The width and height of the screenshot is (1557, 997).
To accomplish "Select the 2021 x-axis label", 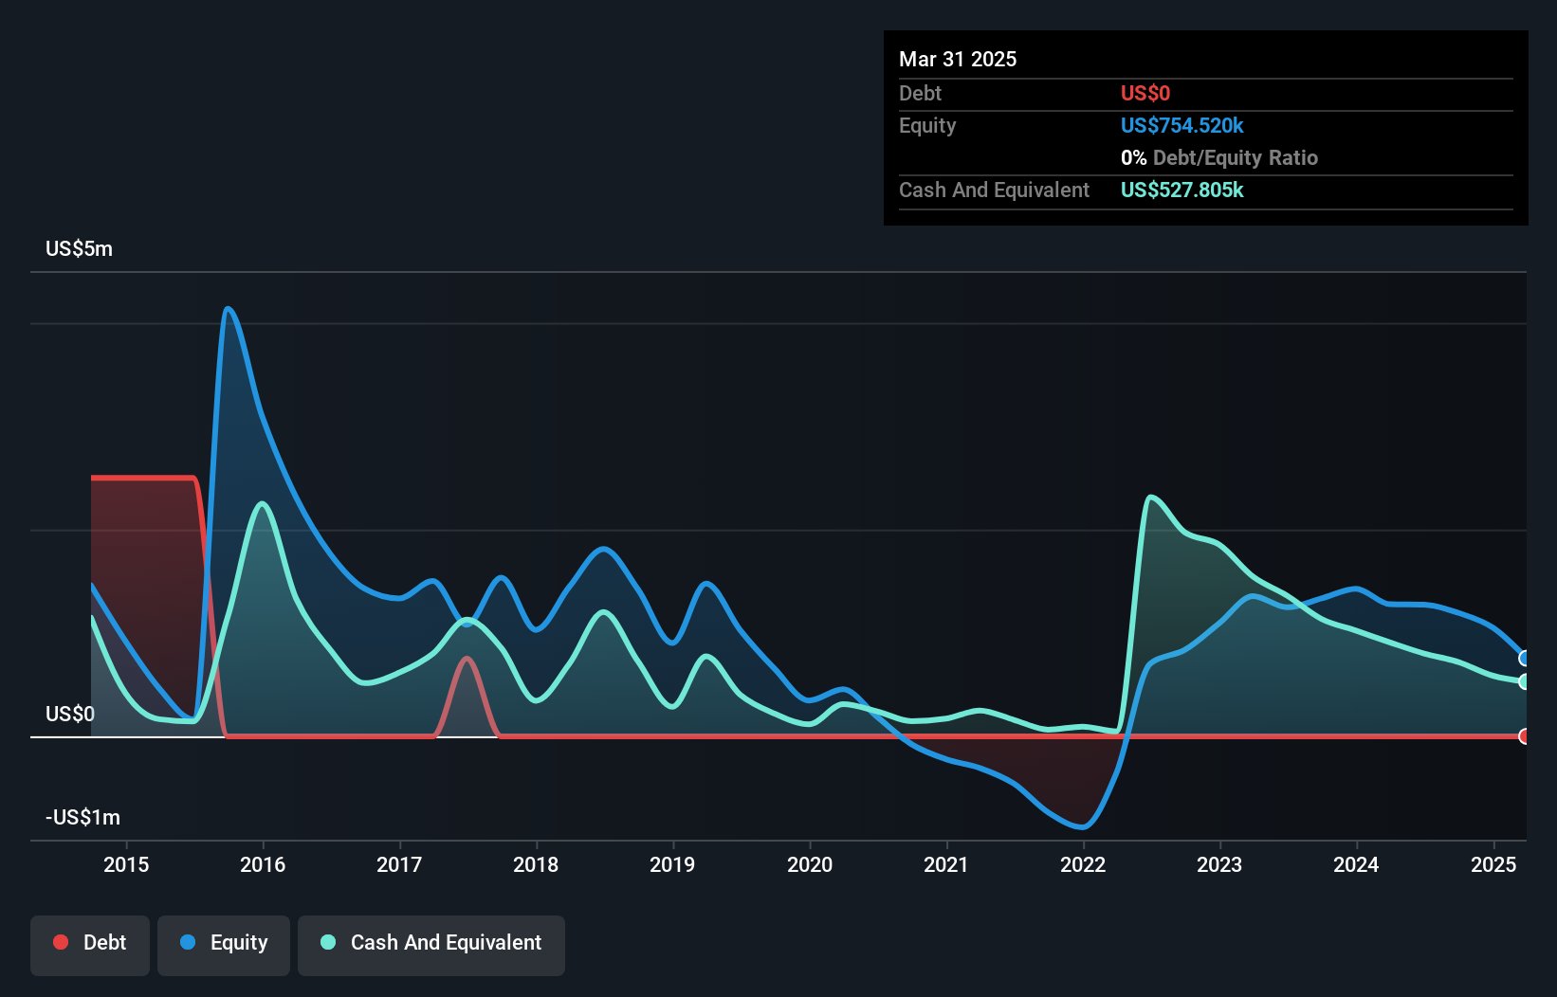I will 946,864.
